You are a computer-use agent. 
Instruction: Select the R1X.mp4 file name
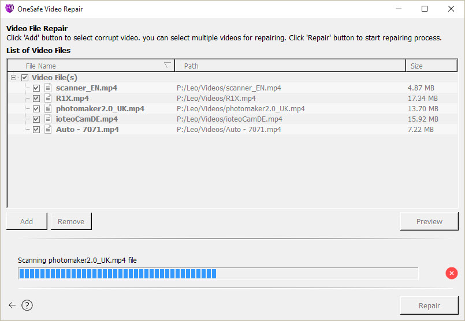coord(72,98)
